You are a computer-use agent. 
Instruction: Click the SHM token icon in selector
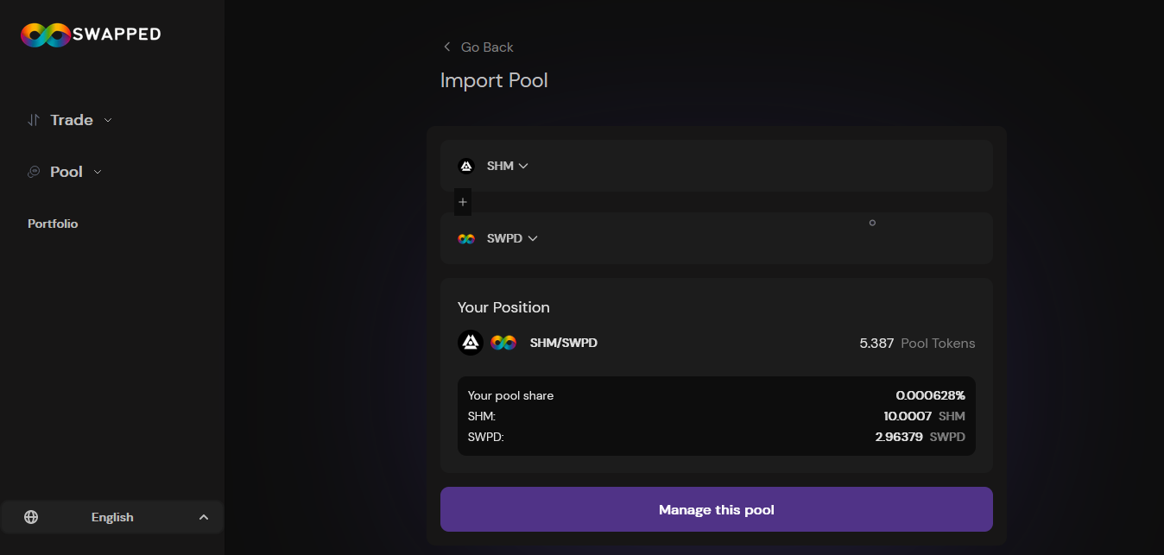[x=466, y=166]
